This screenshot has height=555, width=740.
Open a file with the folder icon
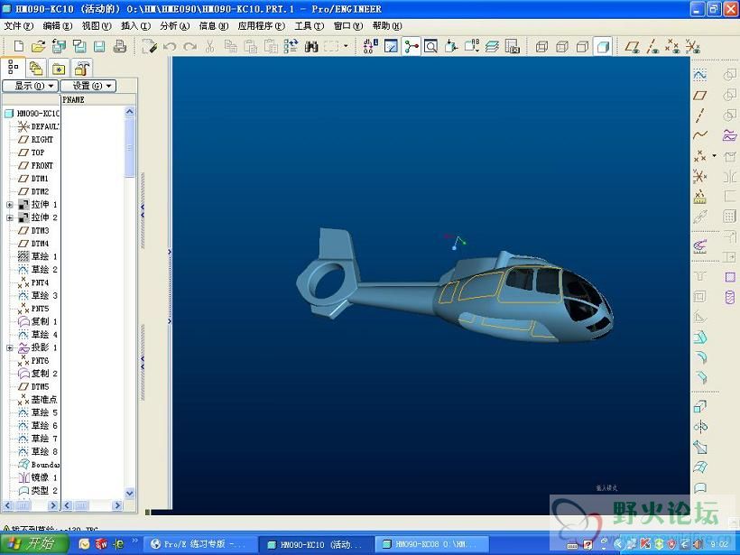pyautogui.click(x=38, y=46)
